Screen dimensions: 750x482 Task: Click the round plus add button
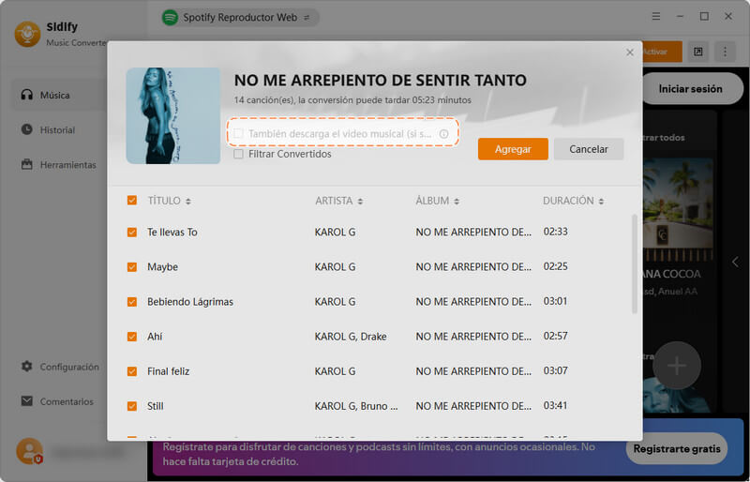(x=677, y=366)
